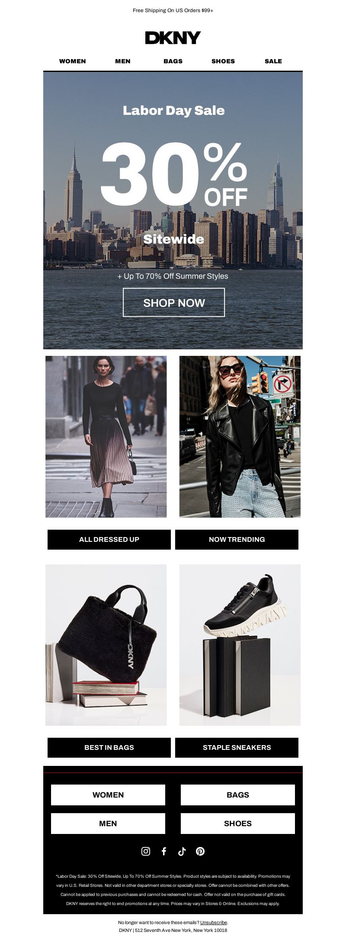Select BAGS in top navigation
346x951 pixels.
[173, 61]
